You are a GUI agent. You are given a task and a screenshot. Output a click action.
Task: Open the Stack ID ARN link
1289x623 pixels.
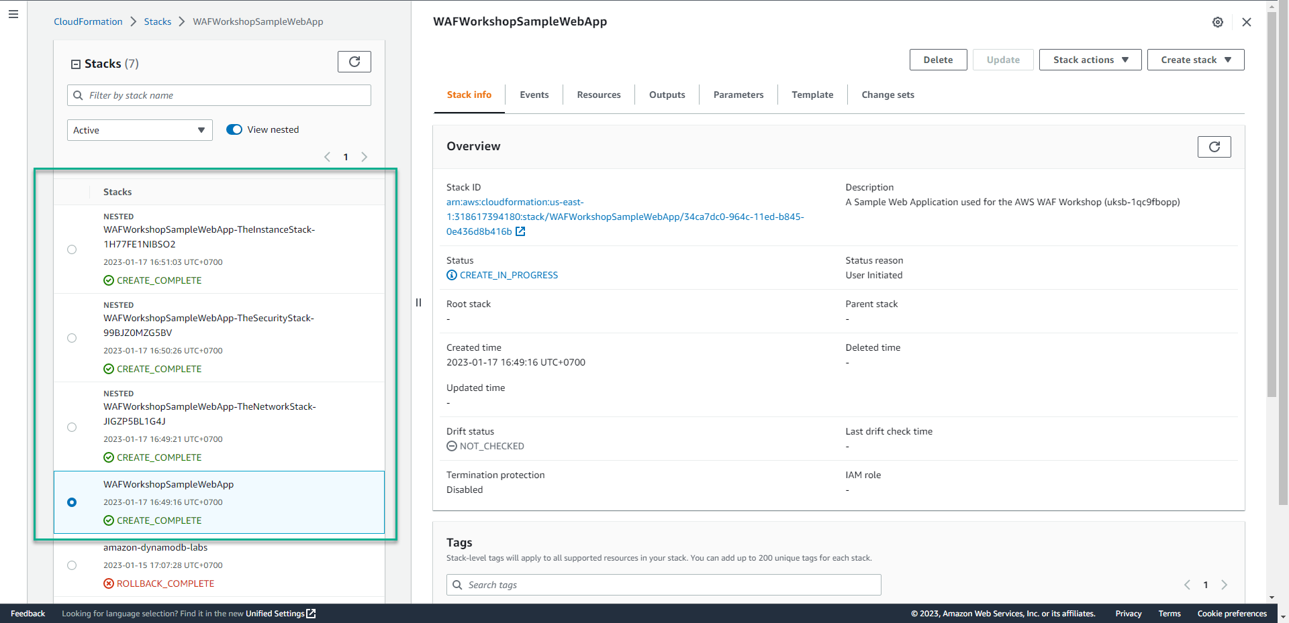pos(625,217)
